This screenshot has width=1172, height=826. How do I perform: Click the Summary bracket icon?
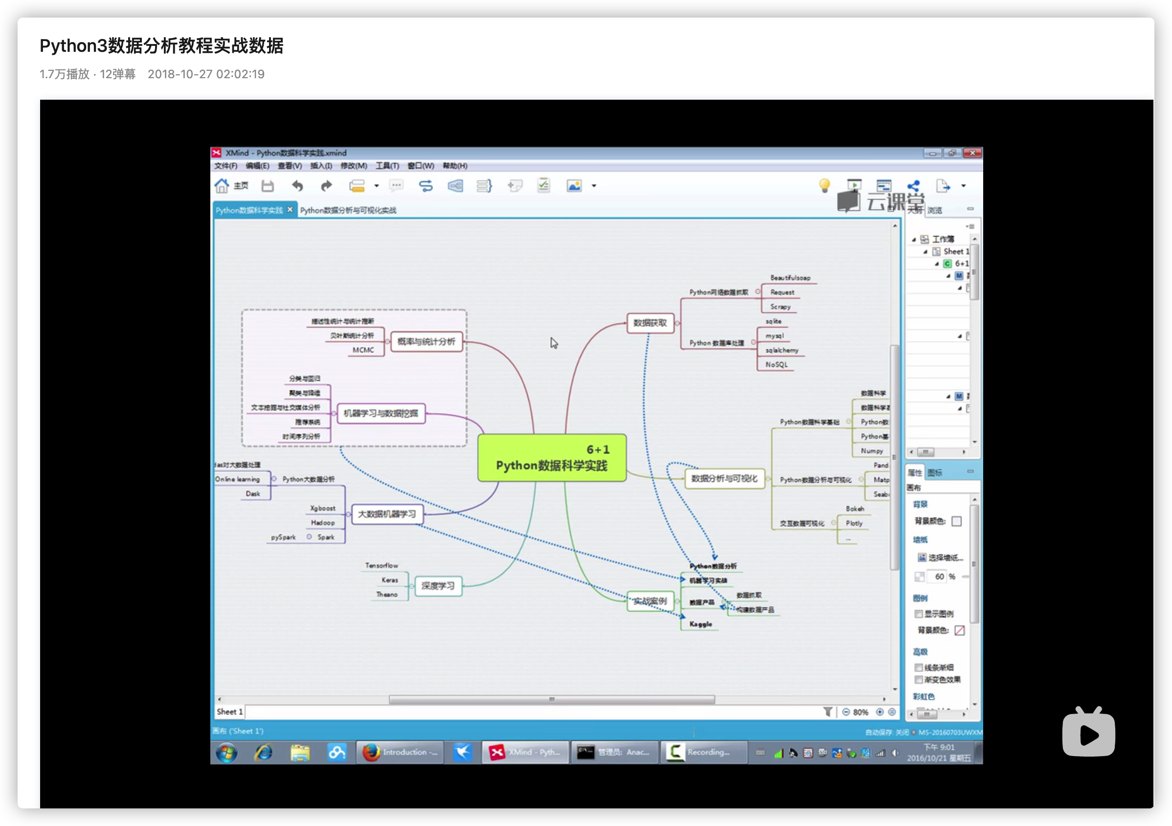point(484,186)
